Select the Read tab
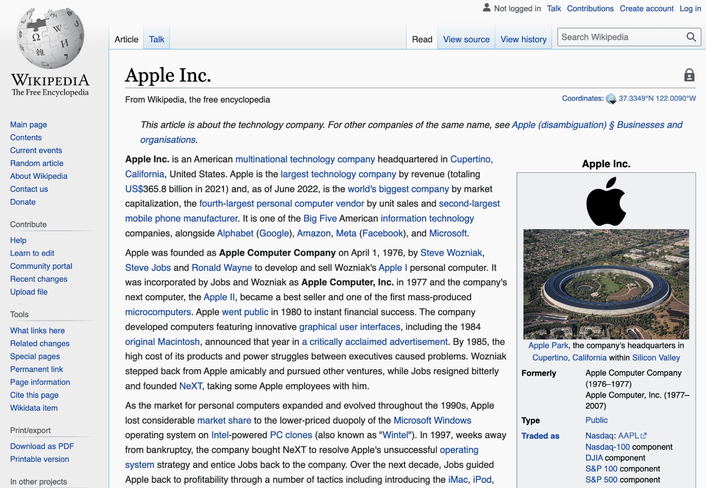 tap(422, 39)
